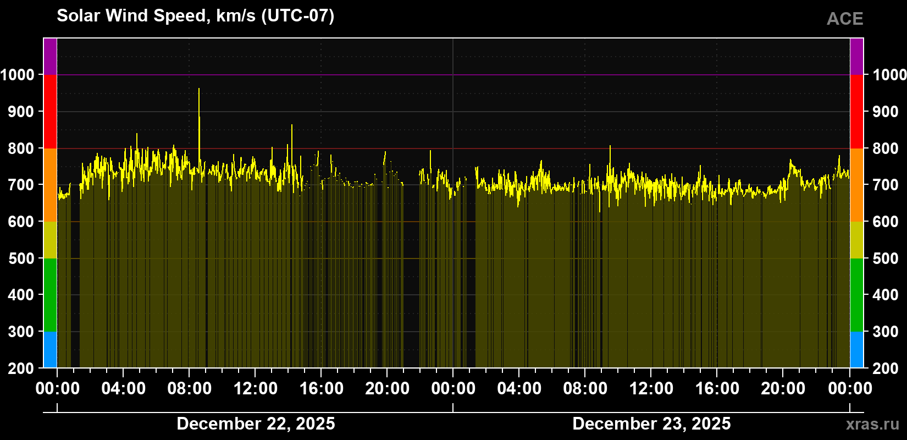The width and height of the screenshot is (907, 440).
Task: Select the 'December 22, 2025' date label
Action: tap(256, 424)
